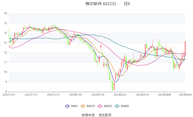
Task: Click the 恒生聚源 data source text
Action: (105, 115)
